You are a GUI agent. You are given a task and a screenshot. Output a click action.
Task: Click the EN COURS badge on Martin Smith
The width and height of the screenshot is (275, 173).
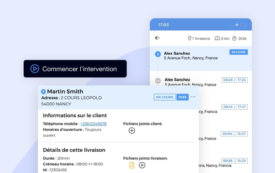(x=165, y=97)
